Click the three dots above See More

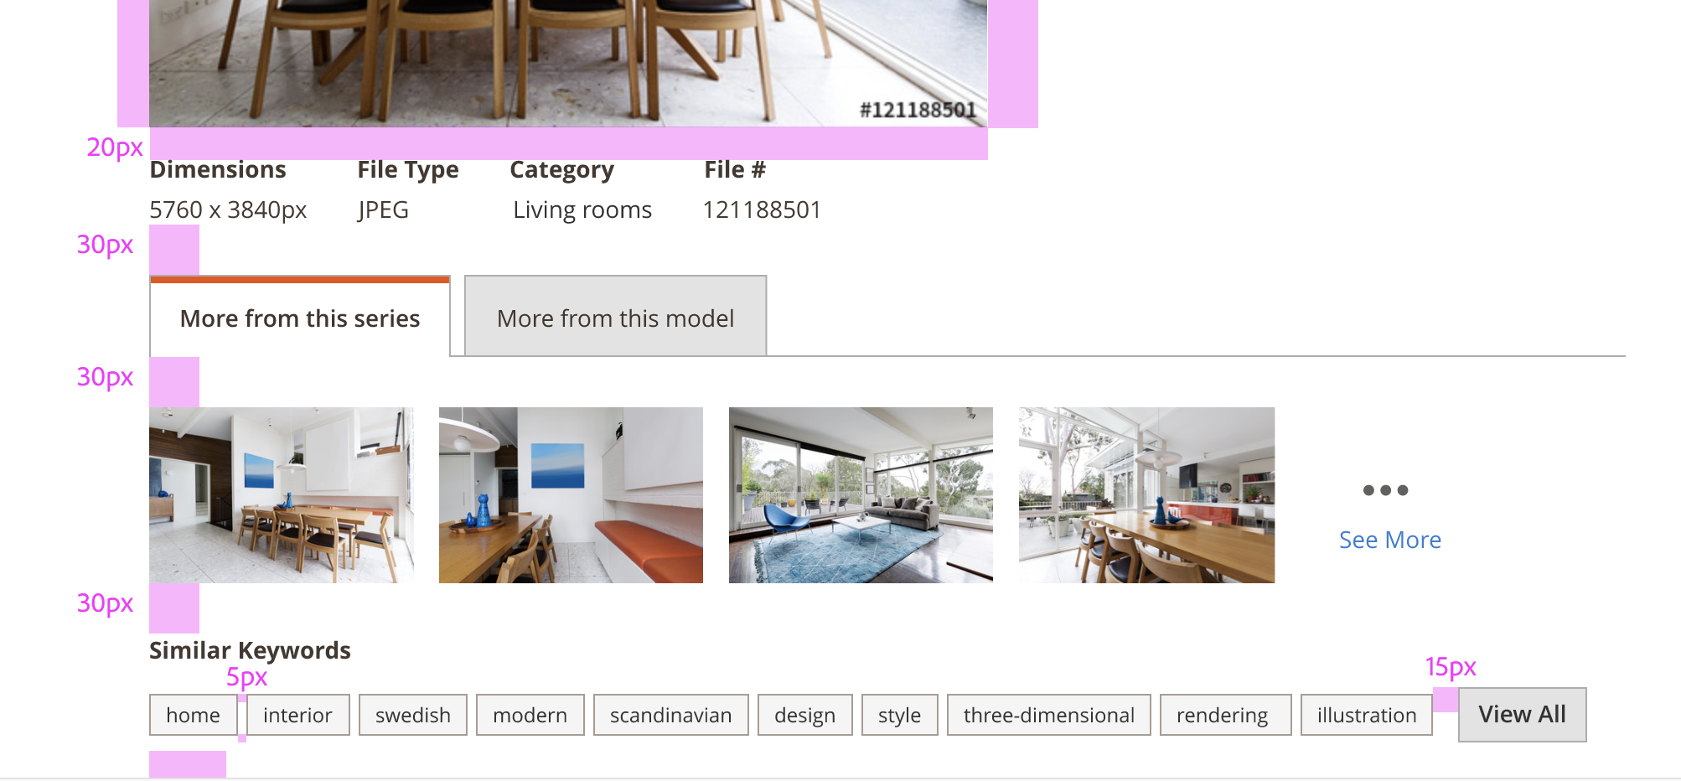click(1385, 490)
